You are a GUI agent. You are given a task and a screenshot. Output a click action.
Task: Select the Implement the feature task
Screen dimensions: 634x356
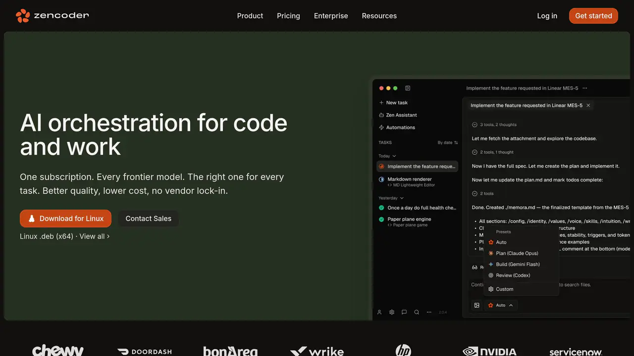pos(417,167)
